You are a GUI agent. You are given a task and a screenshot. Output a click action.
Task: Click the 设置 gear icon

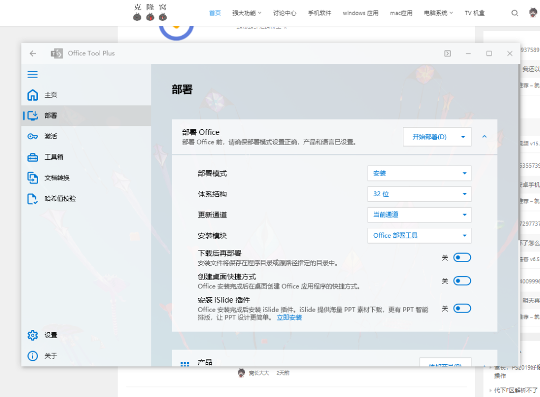click(x=33, y=335)
